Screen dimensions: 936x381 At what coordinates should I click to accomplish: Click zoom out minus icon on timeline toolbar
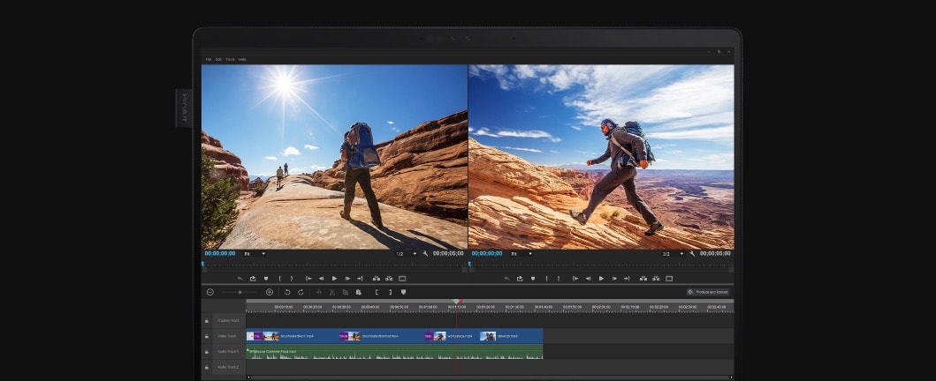[x=210, y=292]
